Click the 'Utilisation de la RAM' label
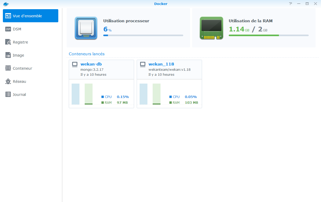321x202 pixels. pos(251,21)
